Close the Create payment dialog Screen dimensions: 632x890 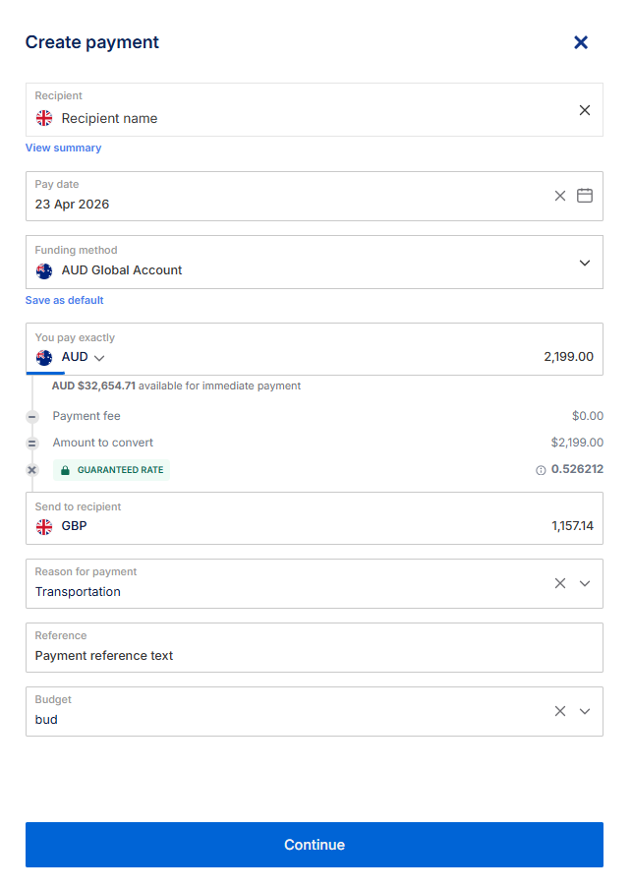(x=581, y=42)
